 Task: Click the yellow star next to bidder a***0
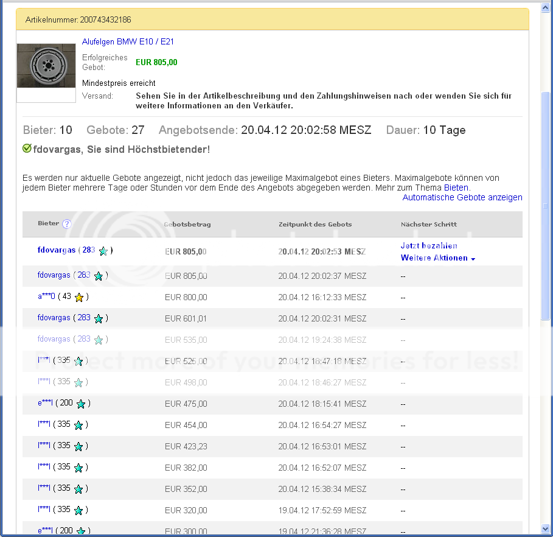tap(80, 297)
